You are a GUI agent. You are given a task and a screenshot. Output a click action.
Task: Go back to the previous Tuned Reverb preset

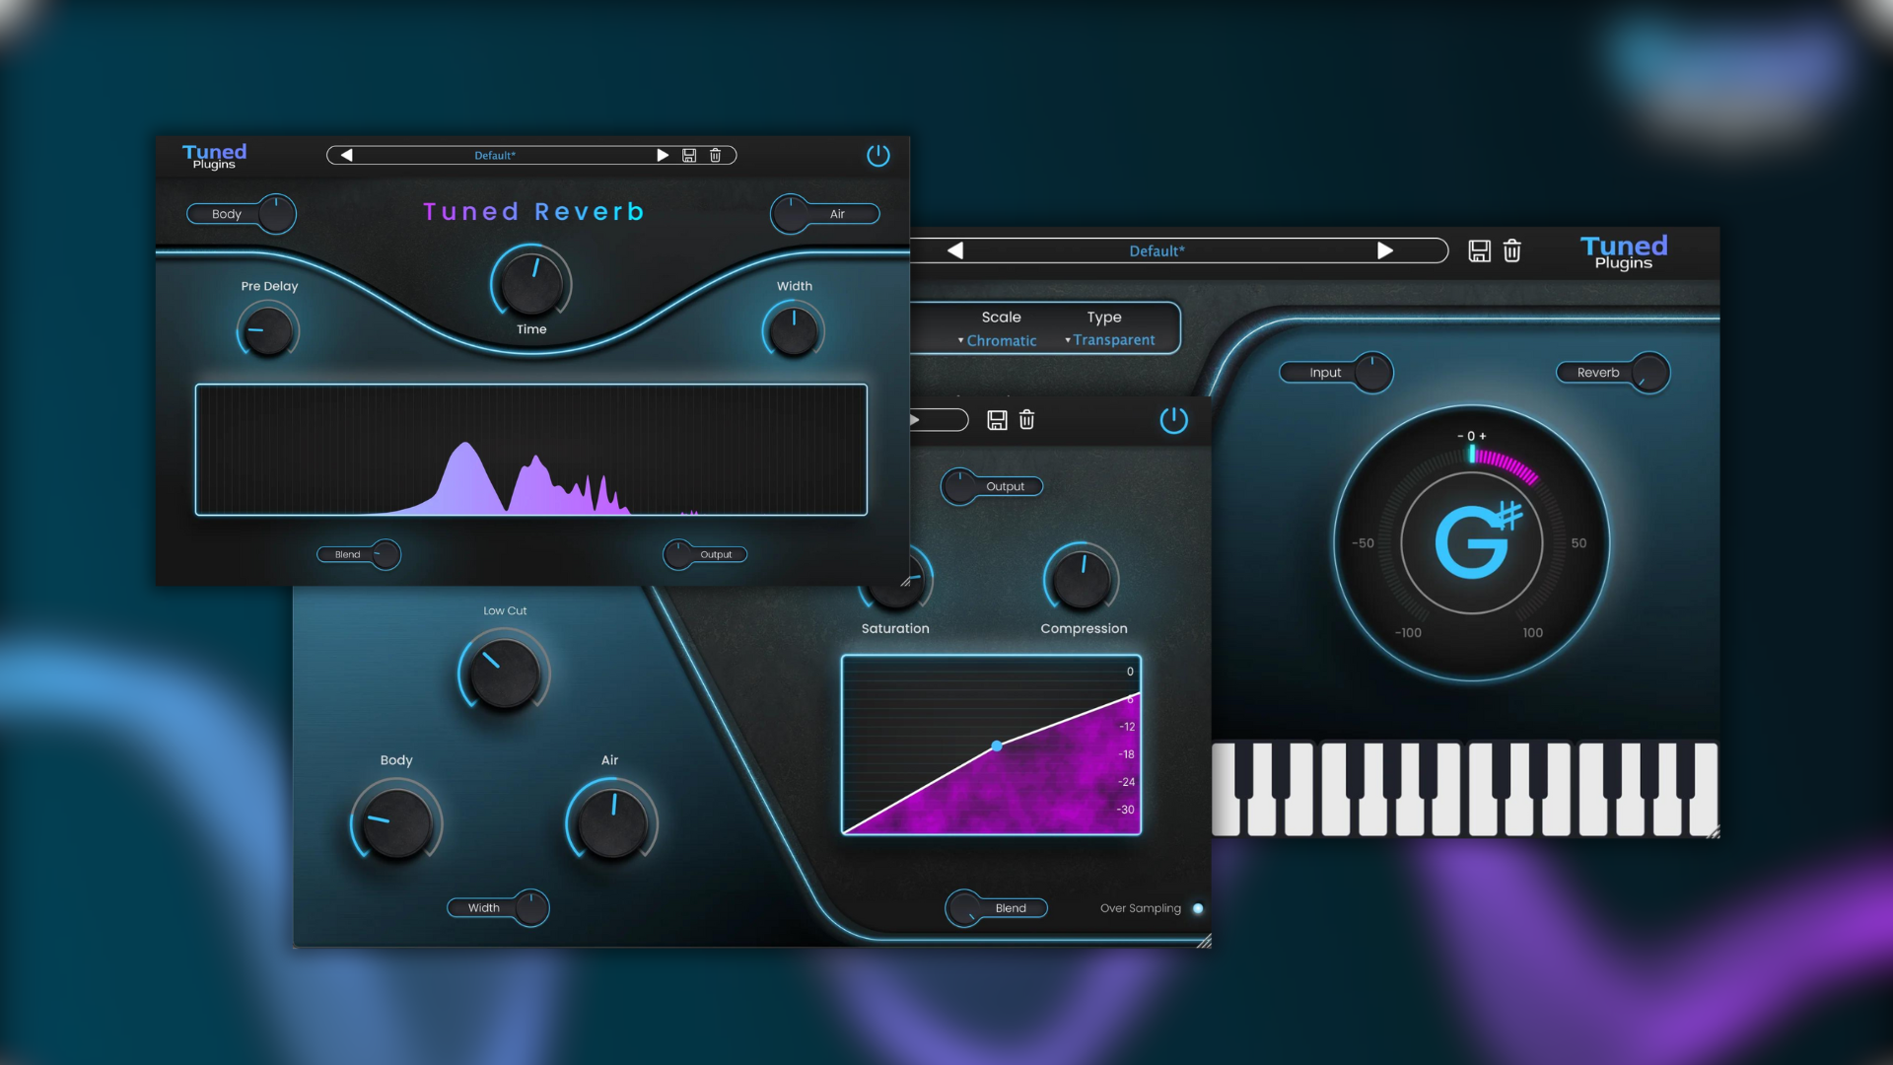(345, 155)
